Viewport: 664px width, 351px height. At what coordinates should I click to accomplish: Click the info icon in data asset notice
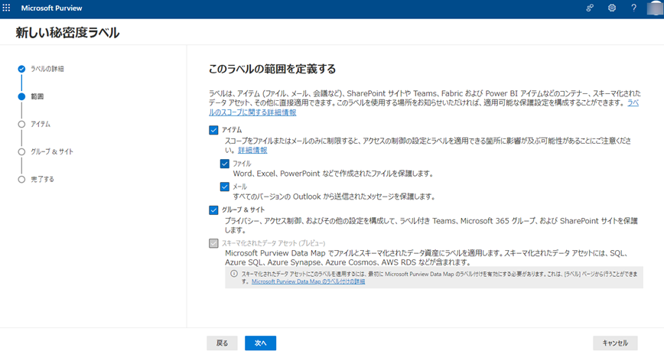coord(234,273)
